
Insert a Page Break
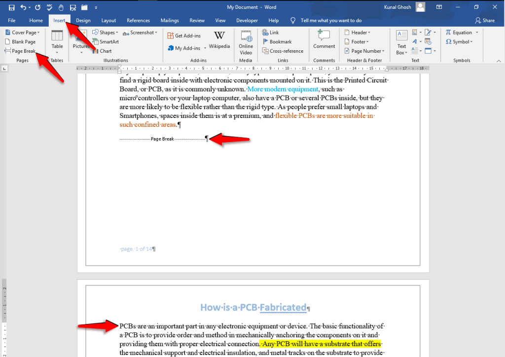point(22,51)
